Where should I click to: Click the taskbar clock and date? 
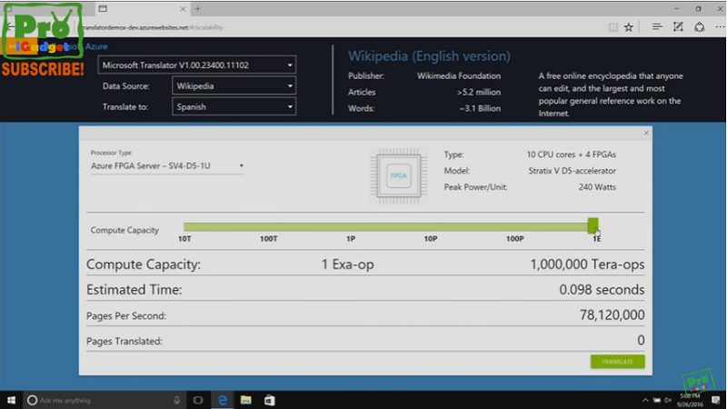691,400
